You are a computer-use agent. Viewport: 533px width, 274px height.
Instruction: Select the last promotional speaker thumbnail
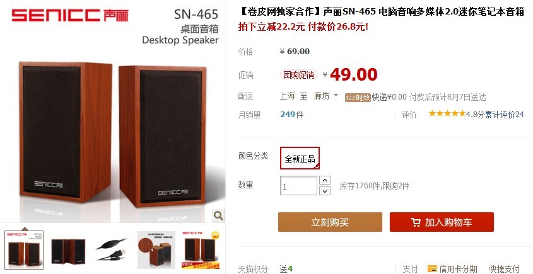200,250
